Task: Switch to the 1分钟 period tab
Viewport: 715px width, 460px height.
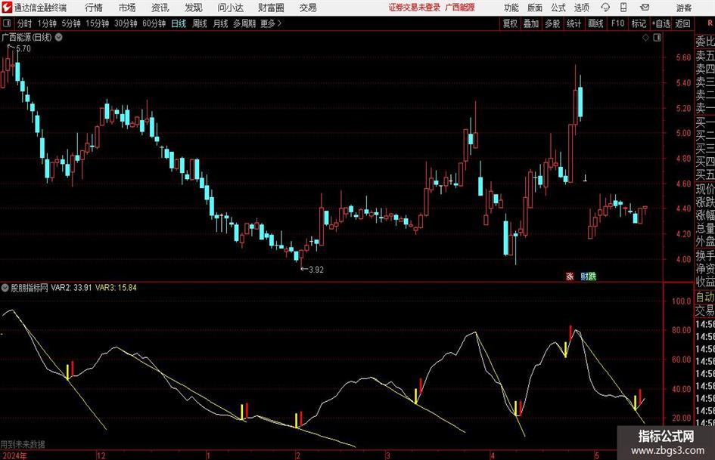Action: pyautogui.click(x=47, y=23)
